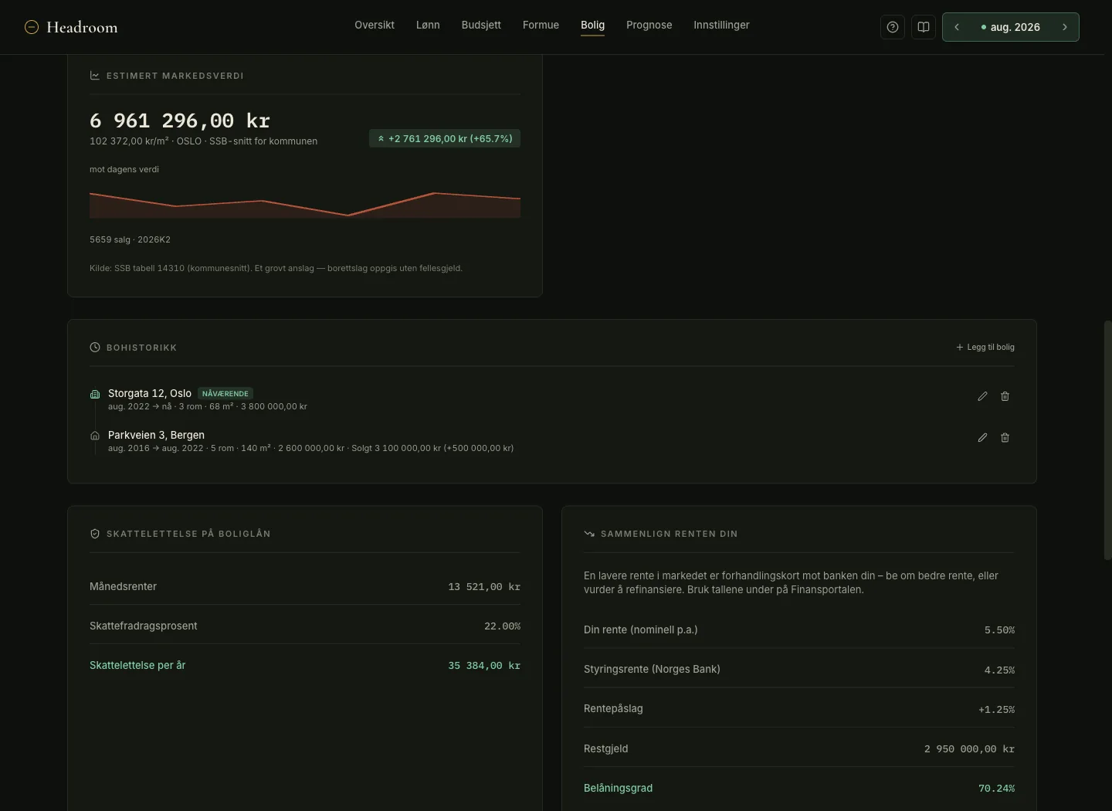Click the Skattelettelse shield icon
The height and width of the screenshot is (811, 1112).
(x=95, y=534)
